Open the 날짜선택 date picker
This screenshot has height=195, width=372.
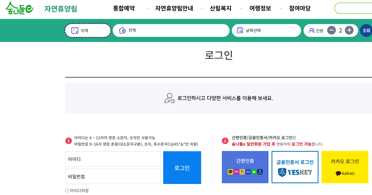tap(266, 30)
